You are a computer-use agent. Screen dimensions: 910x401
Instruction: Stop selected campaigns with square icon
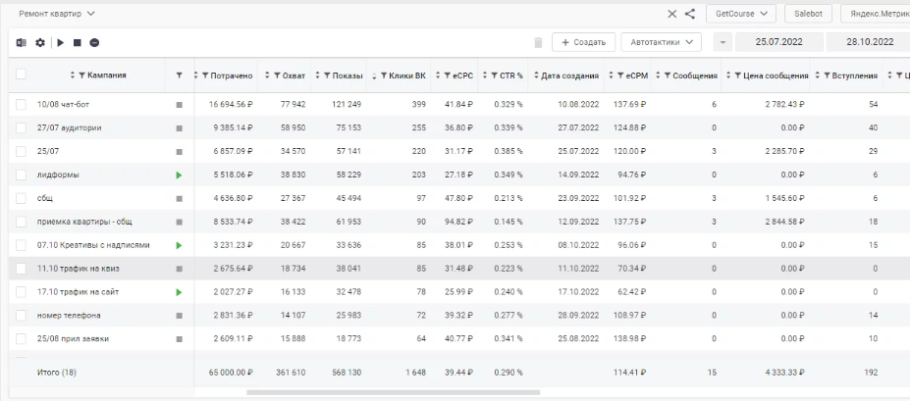pyautogui.click(x=78, y=43)
